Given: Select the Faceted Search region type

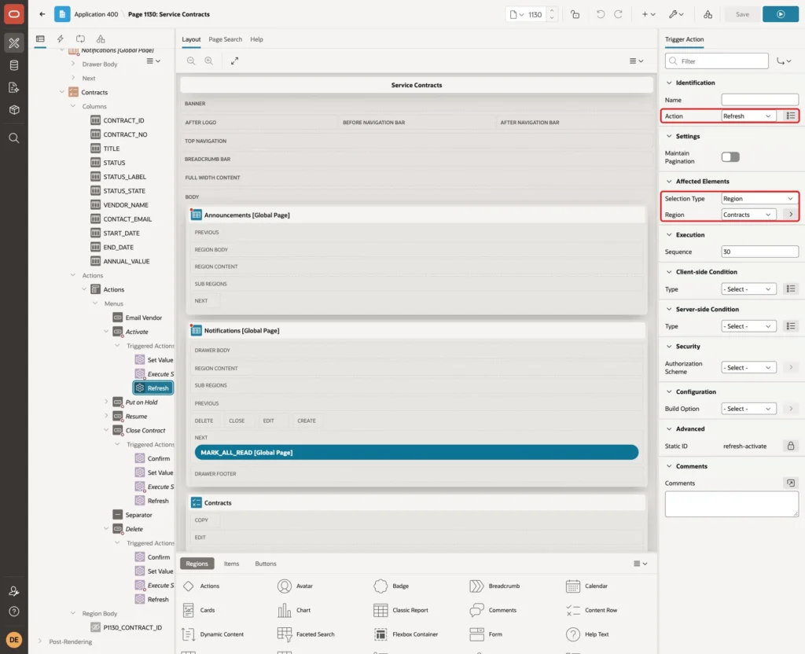Looking at the screenshot, I should point(306,634).
